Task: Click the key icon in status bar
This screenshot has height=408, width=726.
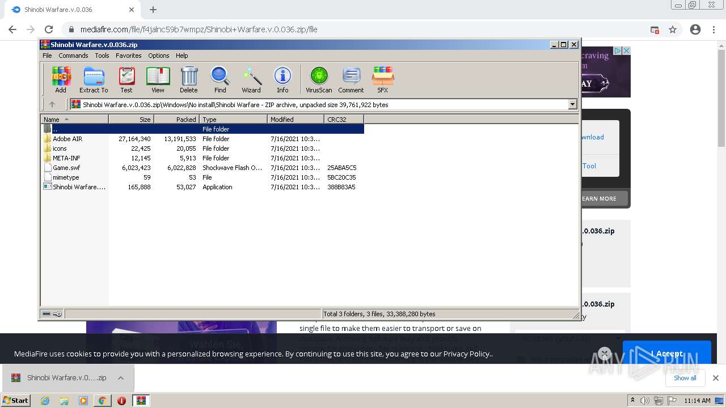Action: 57,314
